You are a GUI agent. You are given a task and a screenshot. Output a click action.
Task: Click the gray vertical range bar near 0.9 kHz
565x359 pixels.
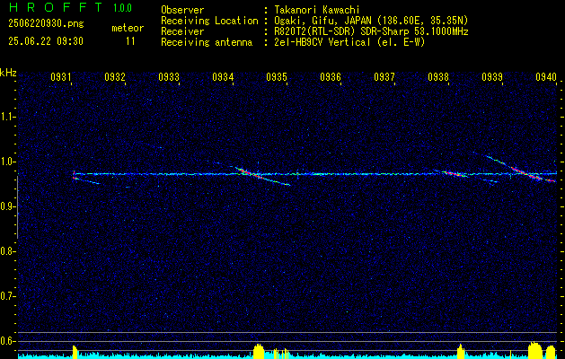[x=17, y=207]
